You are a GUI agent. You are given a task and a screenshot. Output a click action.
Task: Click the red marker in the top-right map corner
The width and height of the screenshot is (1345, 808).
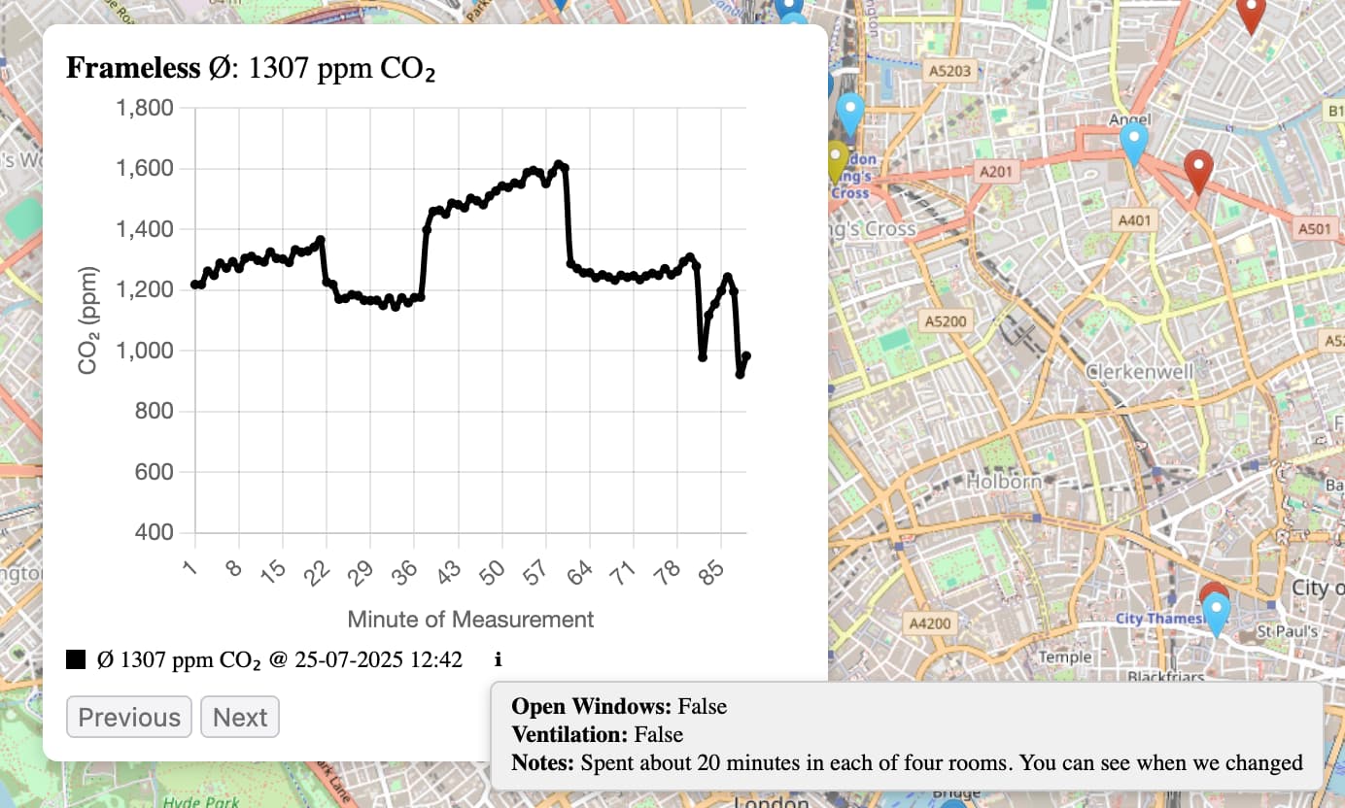tap(1251, 14)
